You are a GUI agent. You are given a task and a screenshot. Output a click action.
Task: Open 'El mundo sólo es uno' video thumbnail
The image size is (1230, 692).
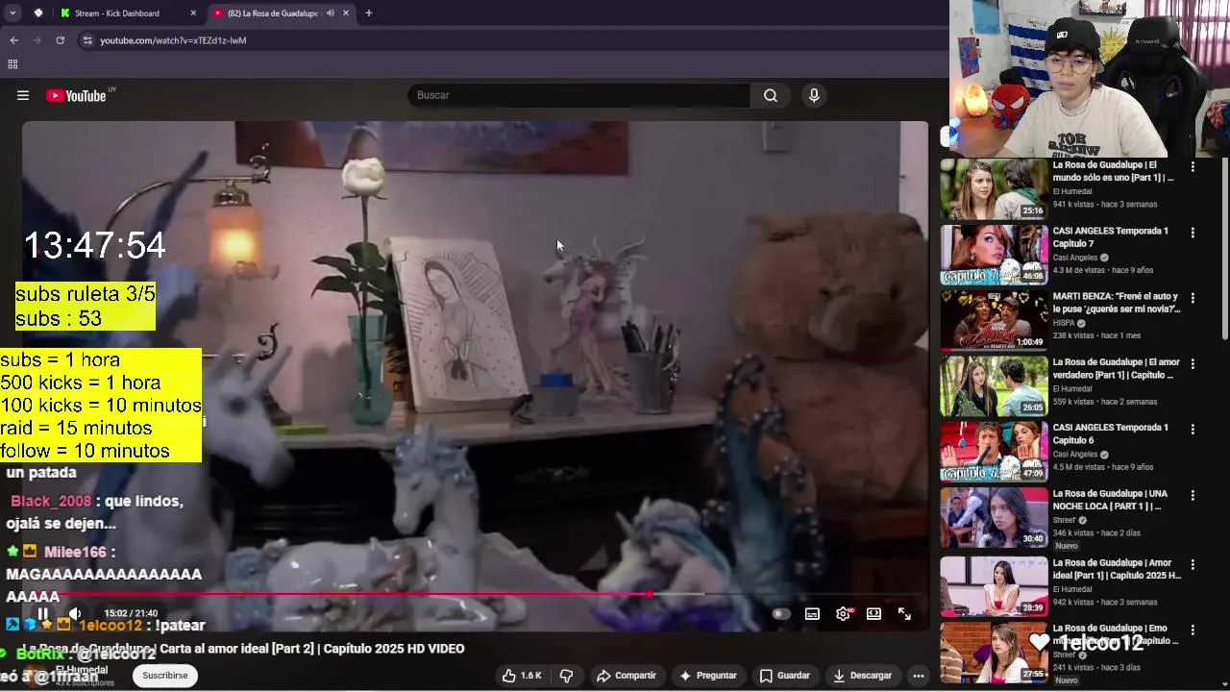tap(994, 188)
